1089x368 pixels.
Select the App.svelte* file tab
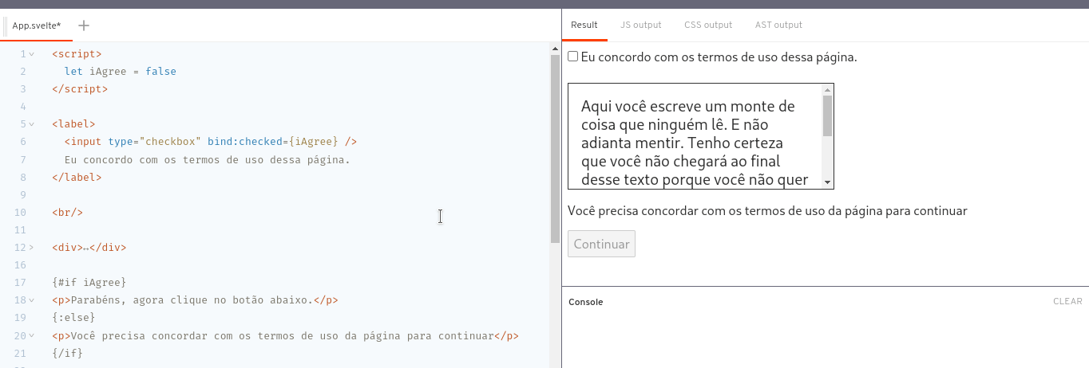(x=37, y=25)
